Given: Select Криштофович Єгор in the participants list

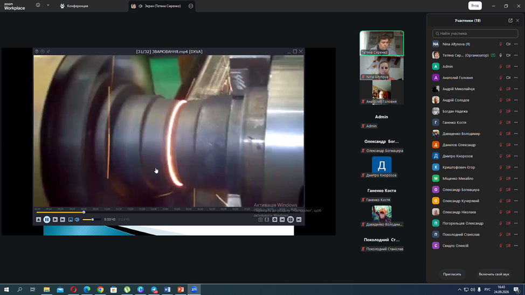Looking at the screenshot, I should pyautogui.click(x=475, y=167).
